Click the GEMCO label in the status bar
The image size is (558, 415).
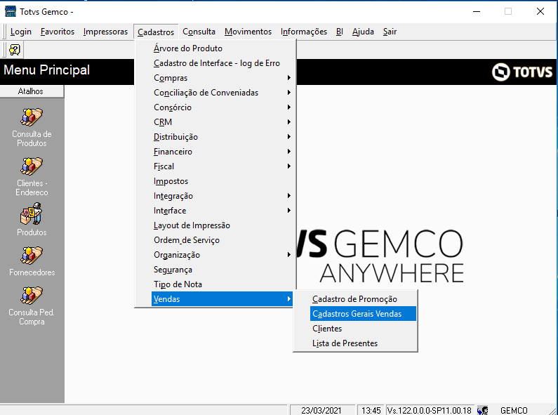pyautogui.click(x=514, y=410)
